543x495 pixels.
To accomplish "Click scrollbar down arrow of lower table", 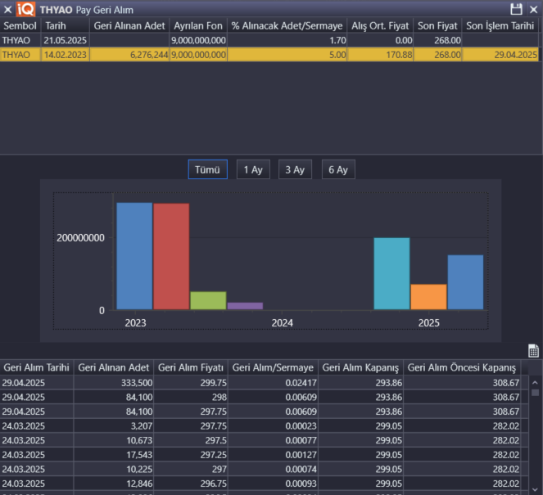I will coord(535,490).
